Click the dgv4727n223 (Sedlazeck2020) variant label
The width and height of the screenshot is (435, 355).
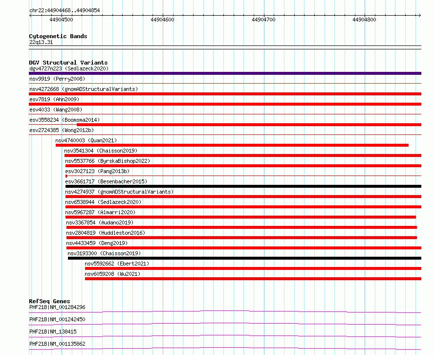69,68
